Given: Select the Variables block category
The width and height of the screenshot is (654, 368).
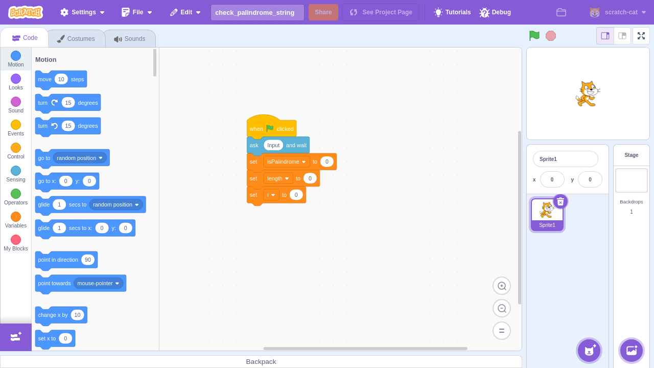Looking at the screenshot, I should pyautogui.click(x=16, y=220).
